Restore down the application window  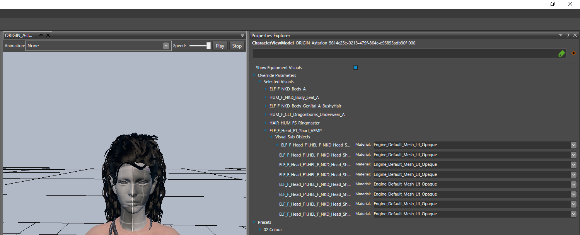(553, 4)
